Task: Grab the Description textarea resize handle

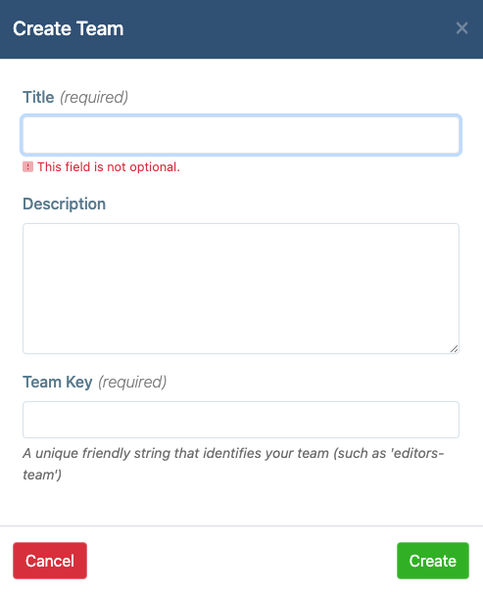Action: [x=454, y=349]
